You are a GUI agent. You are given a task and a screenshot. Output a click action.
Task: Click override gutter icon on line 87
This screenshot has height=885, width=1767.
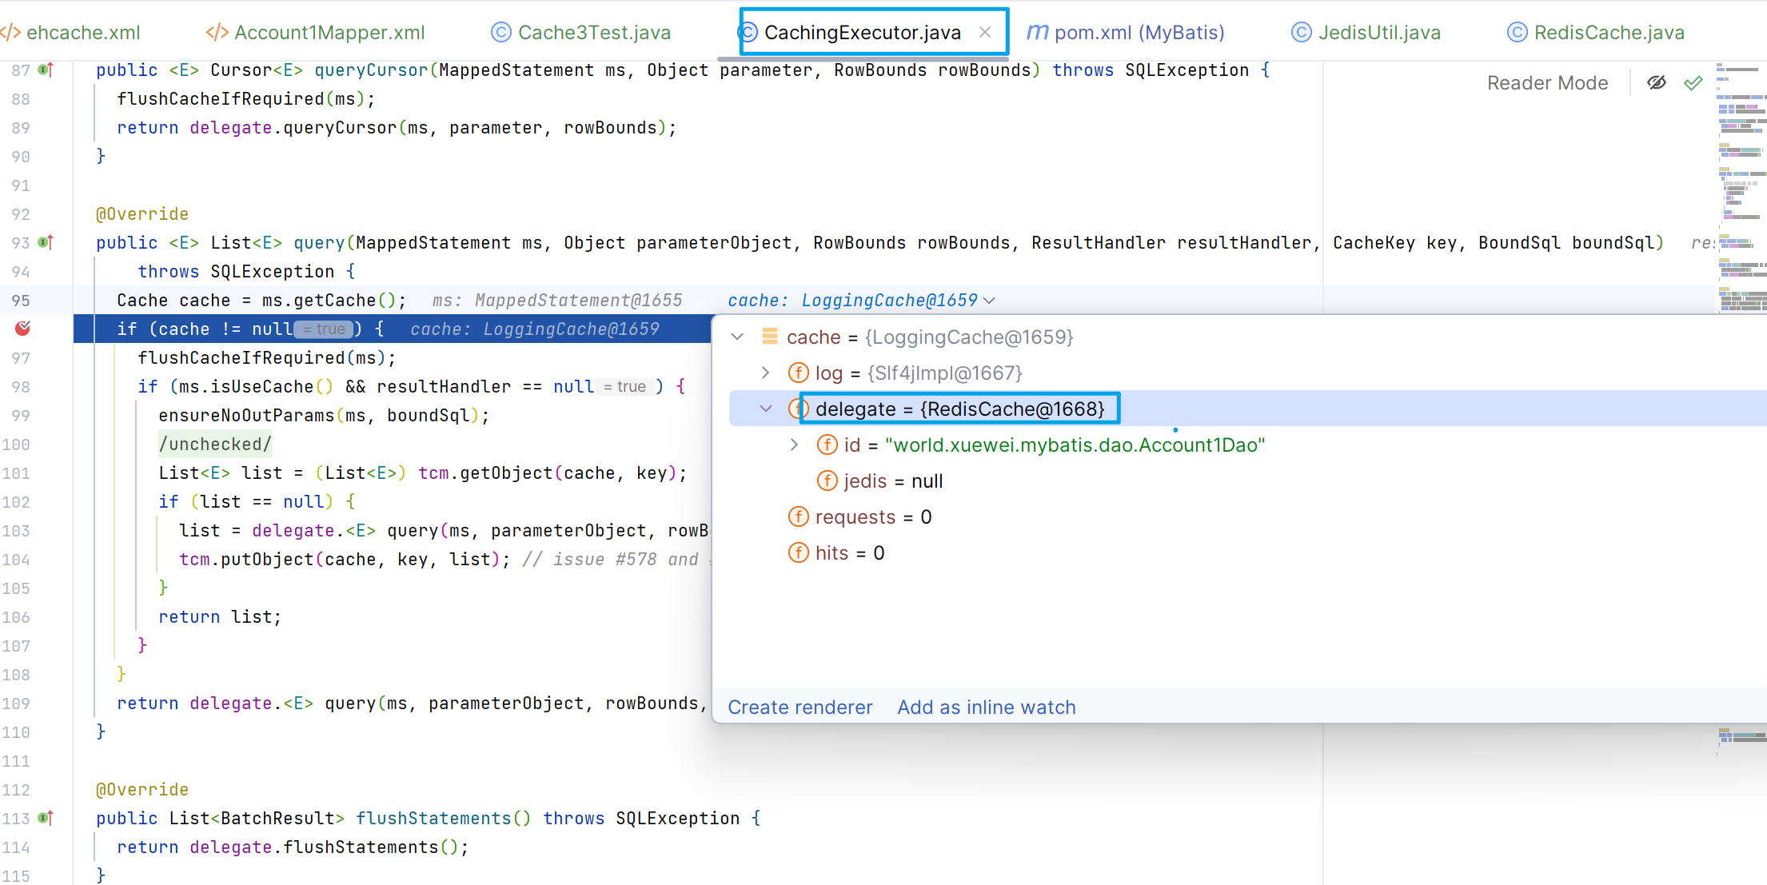pos(46,70)
